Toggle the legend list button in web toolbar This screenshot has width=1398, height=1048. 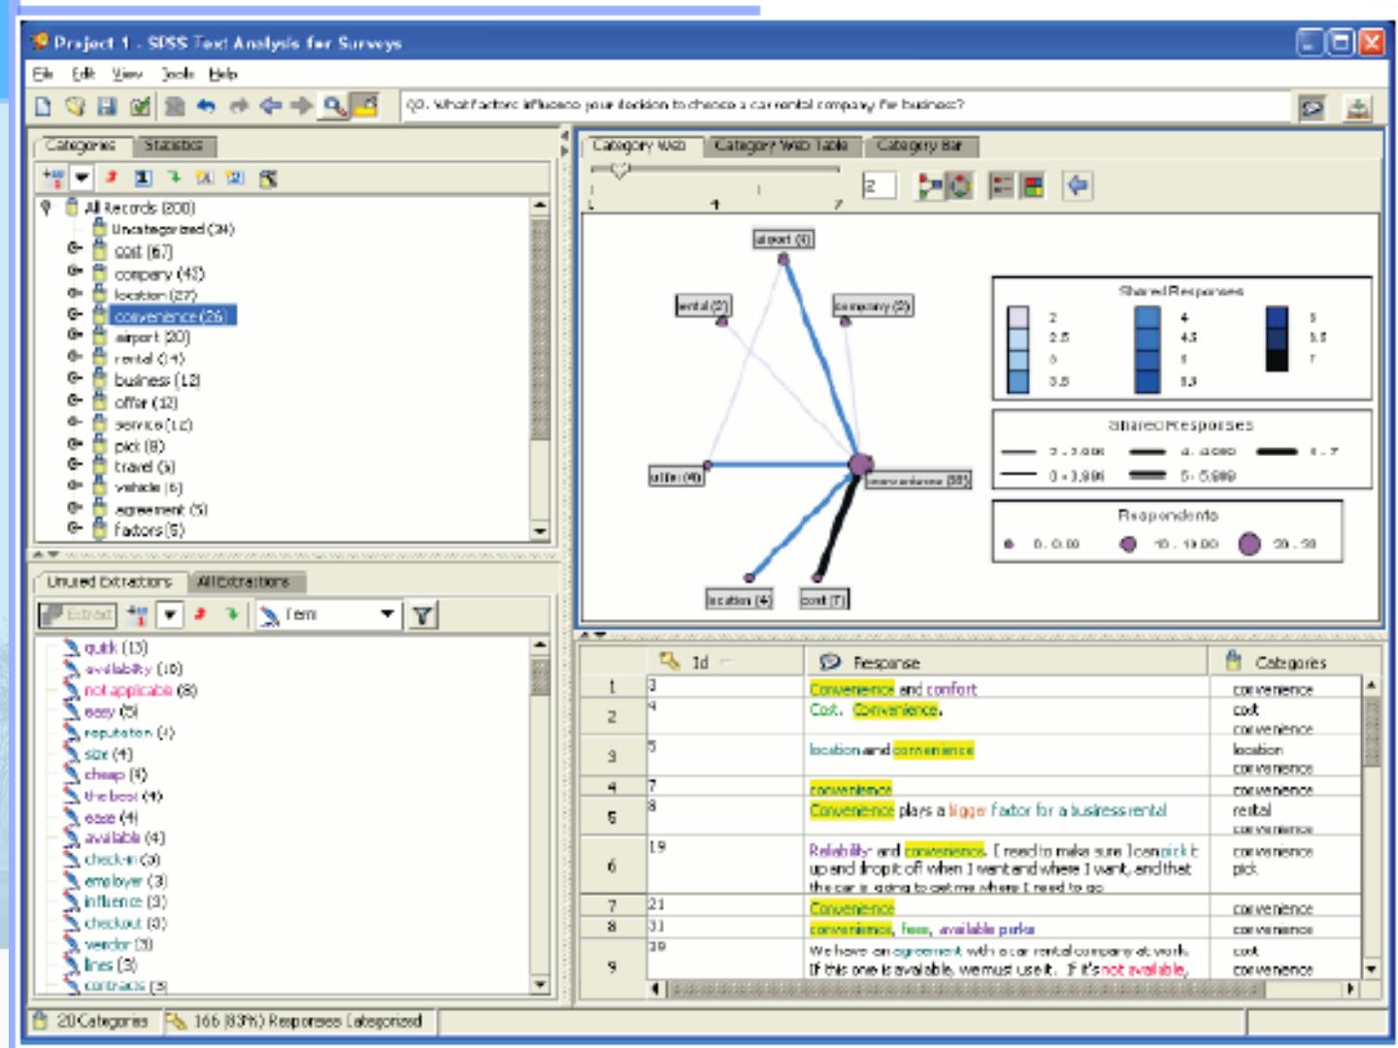[x=1001, y=185]
